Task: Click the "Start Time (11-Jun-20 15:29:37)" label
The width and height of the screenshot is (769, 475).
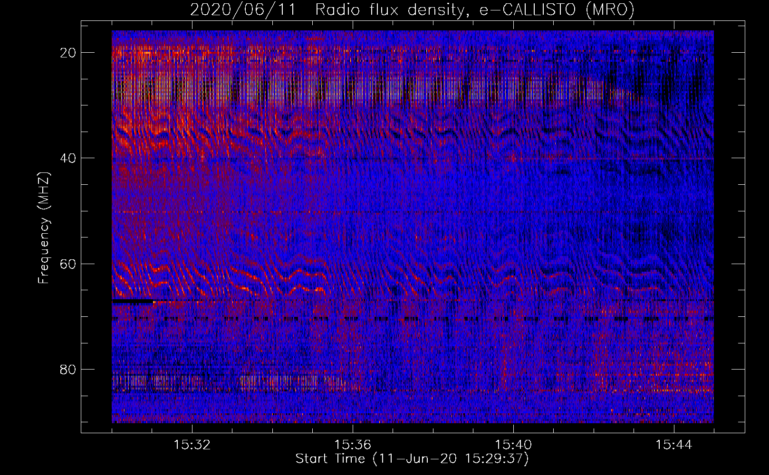Action: [x=412, y=459]
